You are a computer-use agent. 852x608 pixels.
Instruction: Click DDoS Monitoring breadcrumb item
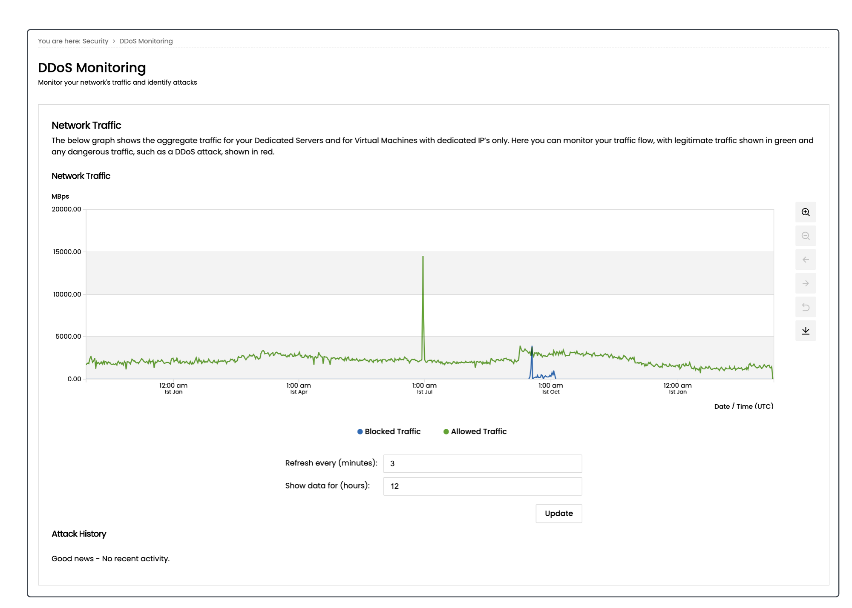[146, 41]
